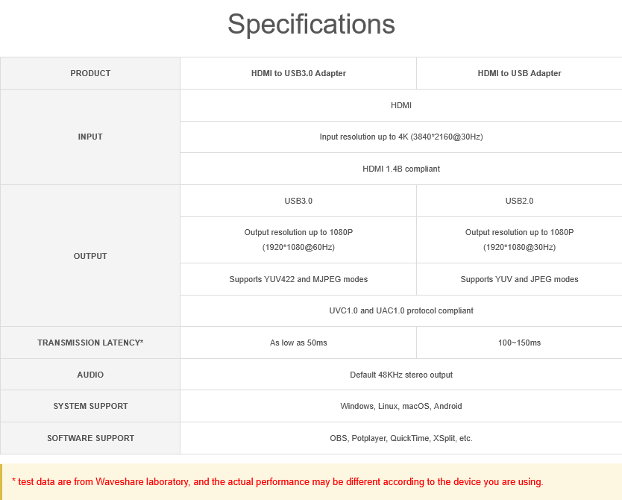
Task: Click the Default 48KHz stereo output cell
Action: pos(401,375)
